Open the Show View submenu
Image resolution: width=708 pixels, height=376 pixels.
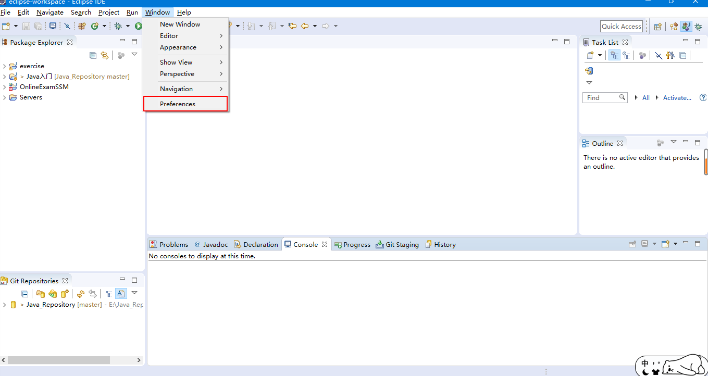point(185,62)
